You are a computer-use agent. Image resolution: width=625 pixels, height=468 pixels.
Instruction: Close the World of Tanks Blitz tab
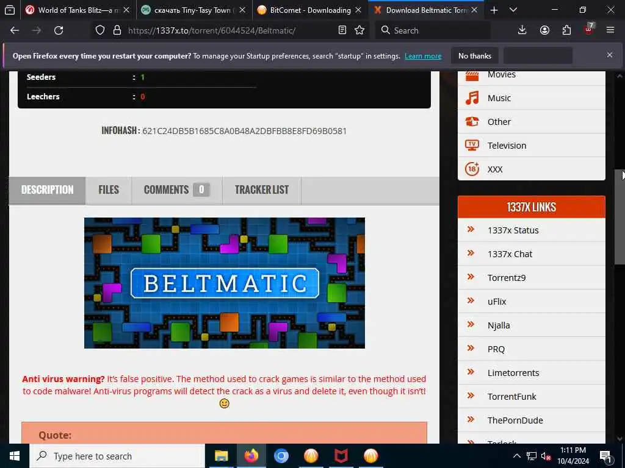pos(126,10)
